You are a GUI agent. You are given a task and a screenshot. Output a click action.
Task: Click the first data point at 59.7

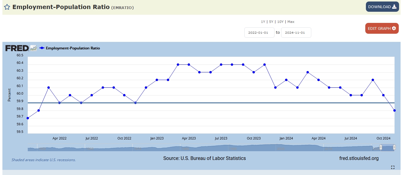point(28,118)
